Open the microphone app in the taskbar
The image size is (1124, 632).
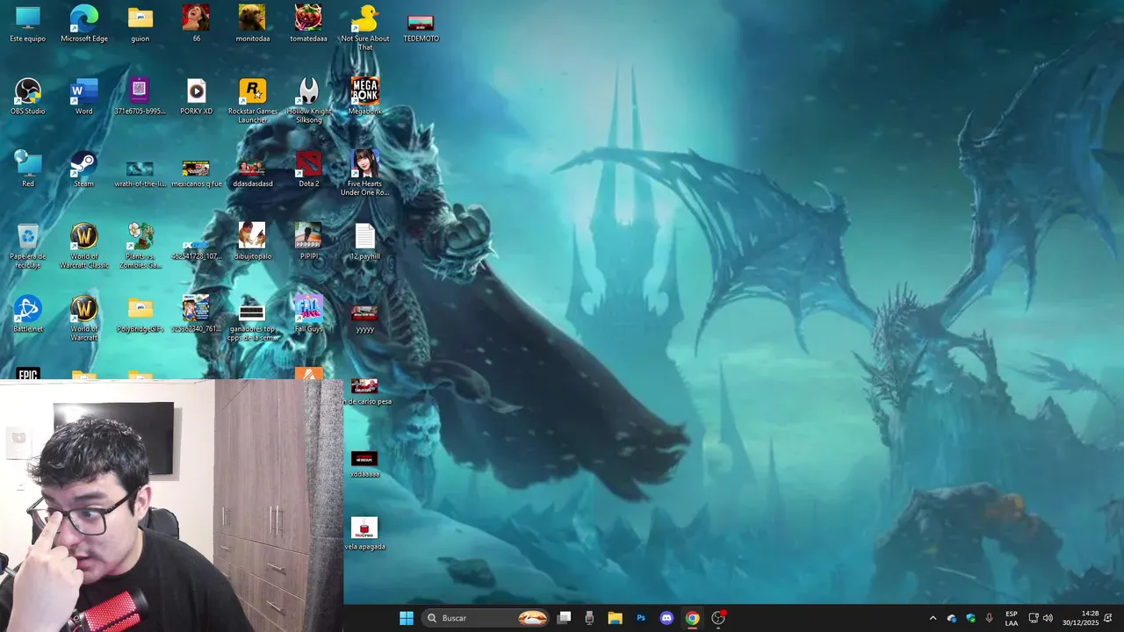(589, 618)
